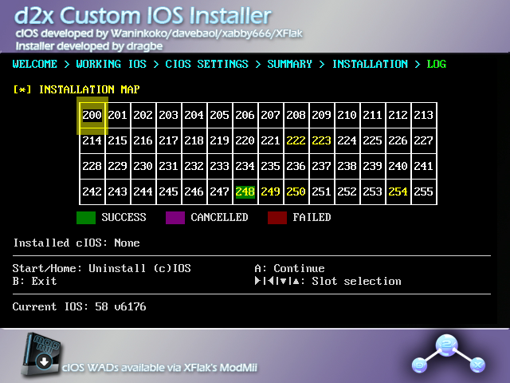Choose slot 254 in bottom row
The width and height of the screenshot is (510, 383).
point(398,192)
